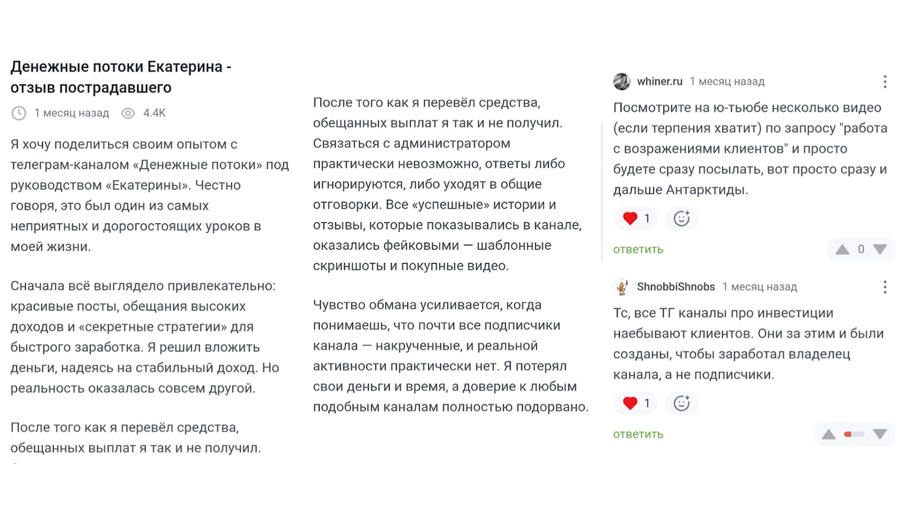Click the views eye icon showing 4.4K

point(128,113)
